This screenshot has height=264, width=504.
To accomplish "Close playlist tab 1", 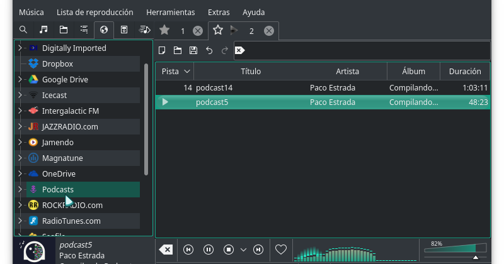I will tap(198, 31).
